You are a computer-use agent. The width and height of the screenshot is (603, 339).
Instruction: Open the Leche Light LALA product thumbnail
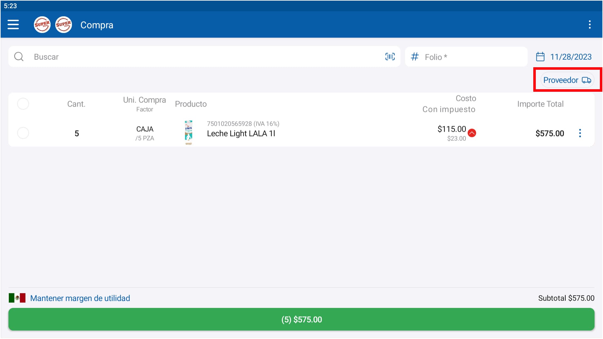(188, 133)
